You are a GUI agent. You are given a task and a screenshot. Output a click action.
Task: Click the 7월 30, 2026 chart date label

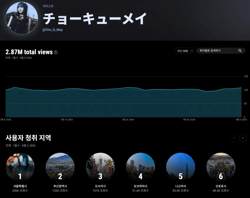189,120
